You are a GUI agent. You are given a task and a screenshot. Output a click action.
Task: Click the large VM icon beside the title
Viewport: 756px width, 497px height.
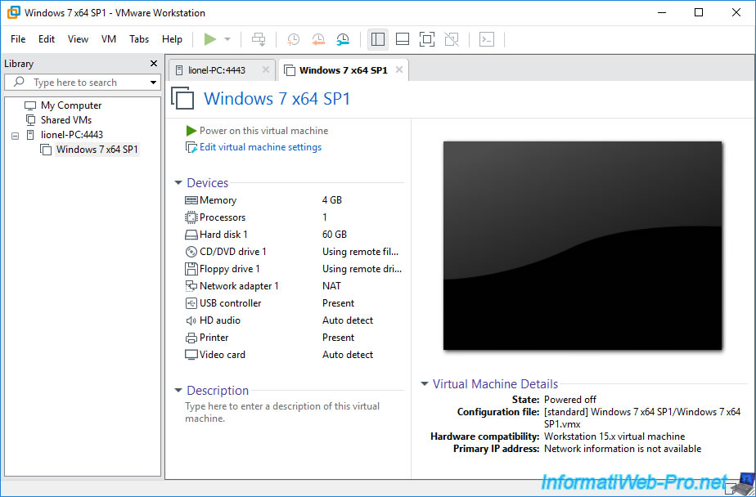click(182, 98)
